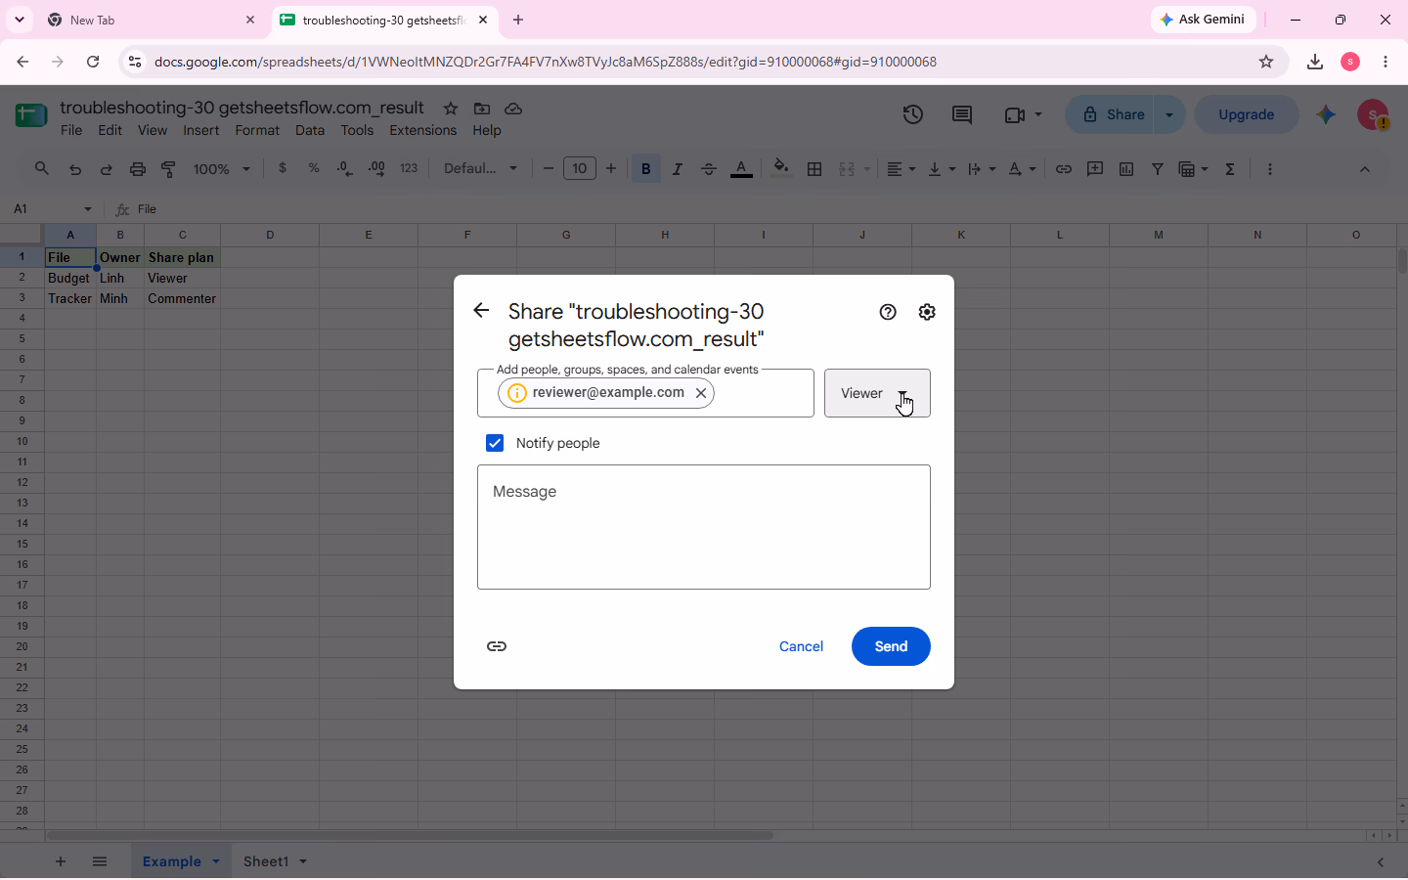
Task: Collapse the menus with chevron
Action: pos(1365,169)
